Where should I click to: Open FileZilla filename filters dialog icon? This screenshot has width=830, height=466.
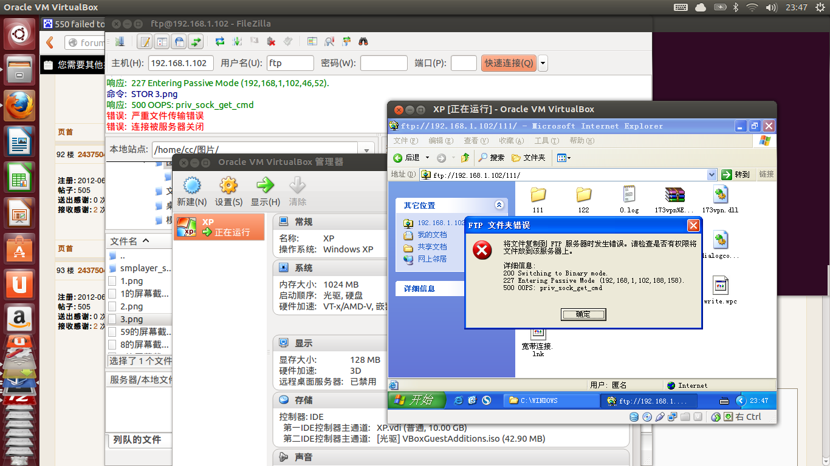(312, 41)
